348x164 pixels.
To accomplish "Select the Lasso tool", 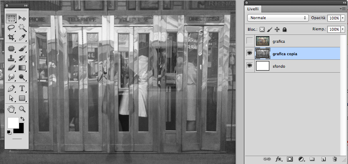I will pyautogui.click(x=11, y=28).
